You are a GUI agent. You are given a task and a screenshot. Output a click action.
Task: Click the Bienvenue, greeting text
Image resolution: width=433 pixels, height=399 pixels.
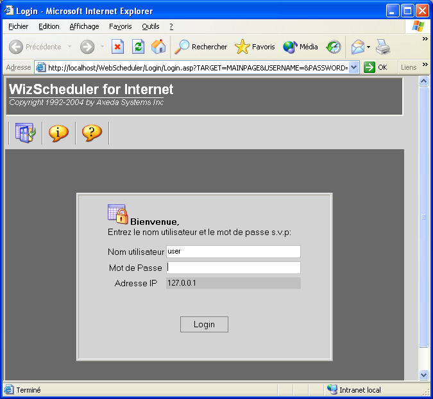[155, 222]
